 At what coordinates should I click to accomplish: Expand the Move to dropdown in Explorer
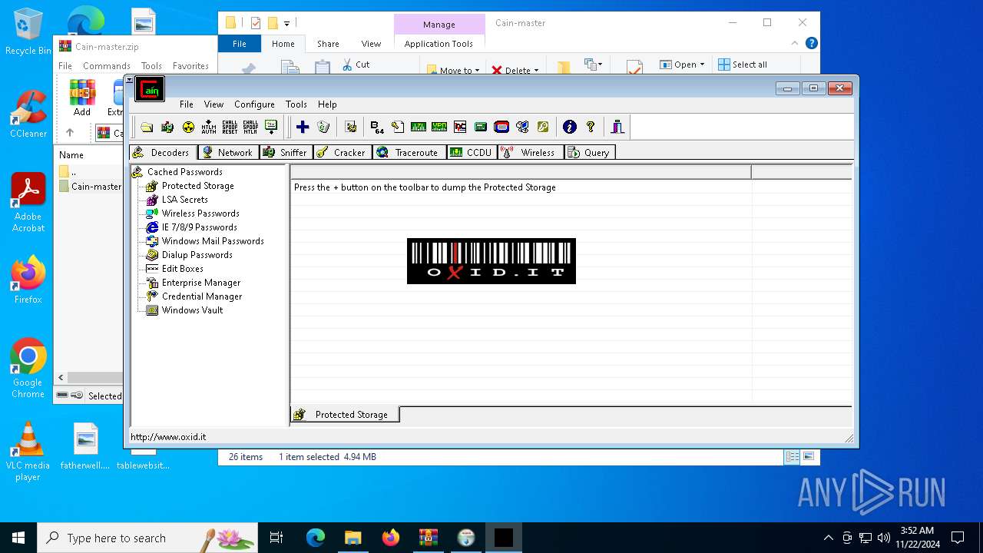click(x=453, y=70)
